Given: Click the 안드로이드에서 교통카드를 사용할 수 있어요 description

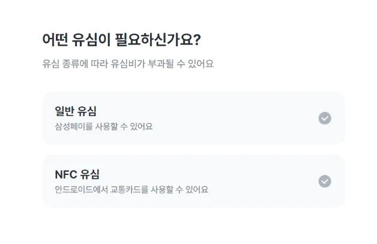Looking at the screenshot, I should (131, 190).
